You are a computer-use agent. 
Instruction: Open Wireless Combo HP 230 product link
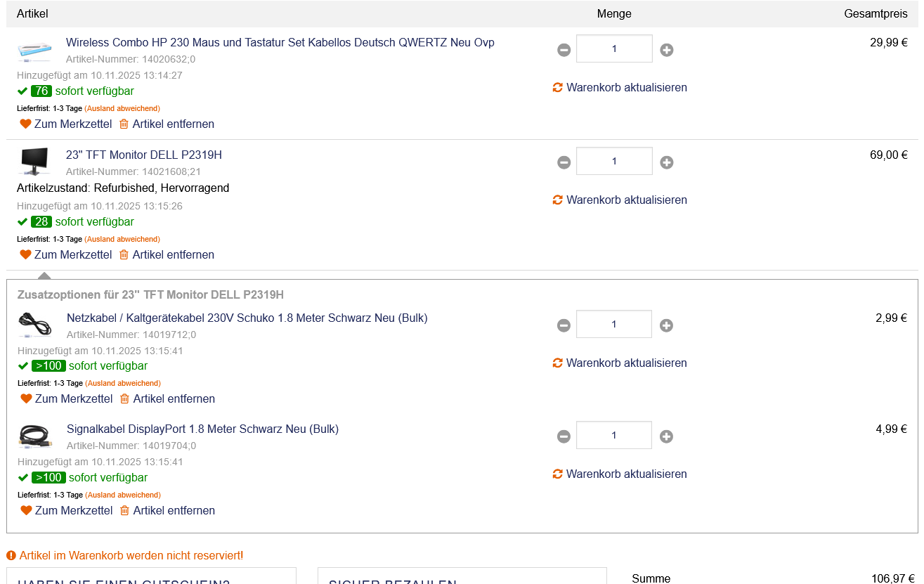click(280, 42)
